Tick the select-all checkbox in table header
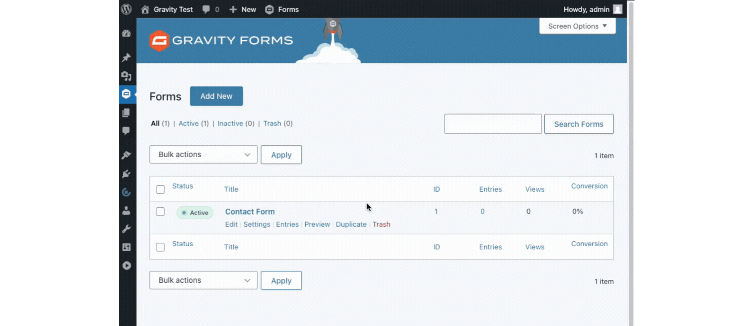 point(160,189)
